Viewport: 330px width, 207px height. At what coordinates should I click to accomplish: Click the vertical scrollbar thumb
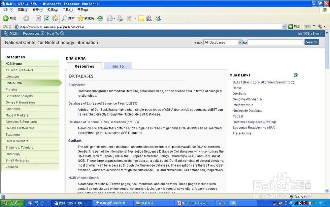click(x=327, y=52)
